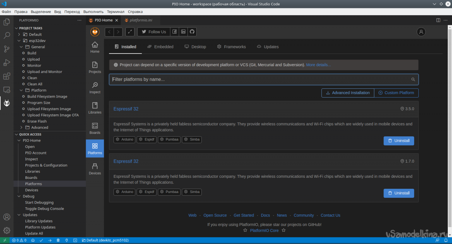Open Libraries in PIO sidebar

click(95, 108)
